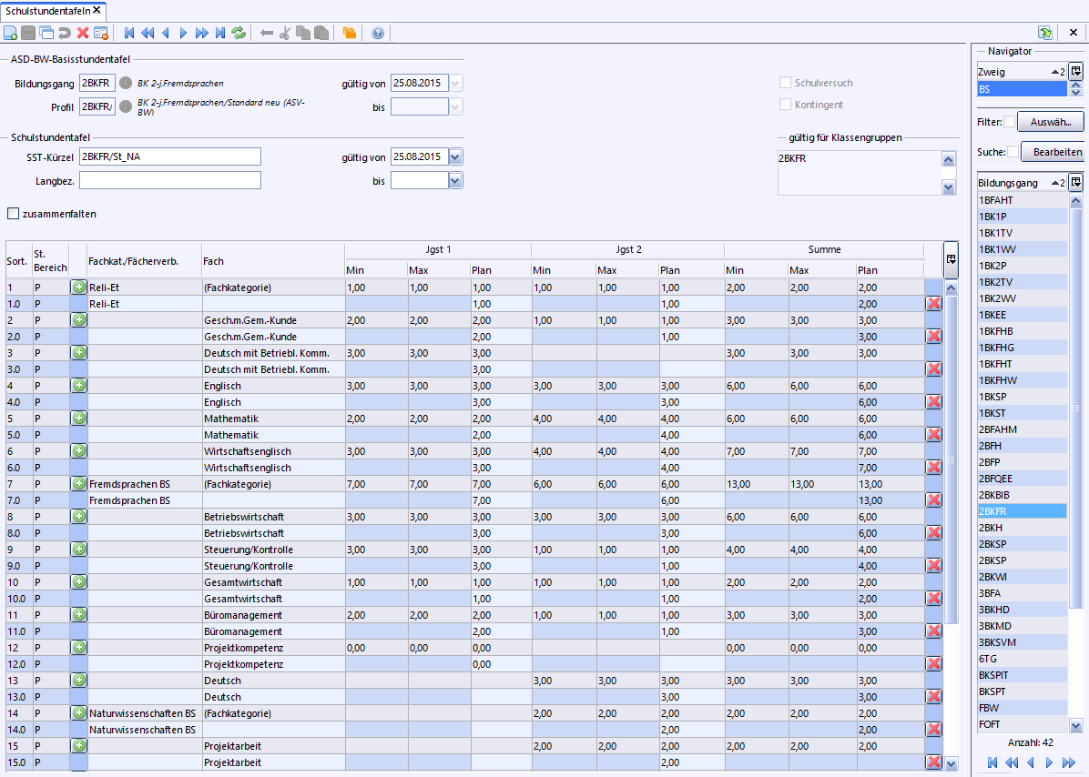Delete the Mathematik 5.0 row with red X

tap(933, 435)
